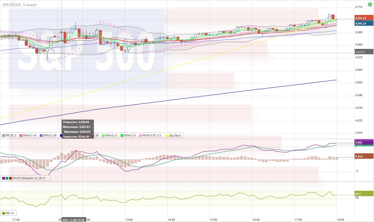Click the RSI 14 indicator label
The height and width of the screenshot is (222, 374).
click(x=10, y=213)
